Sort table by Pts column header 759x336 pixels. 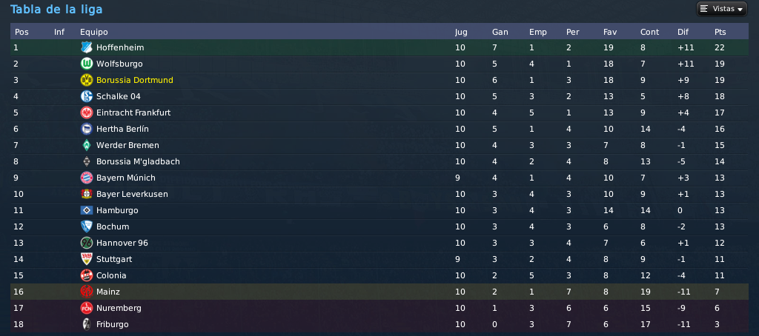(720, 32)
